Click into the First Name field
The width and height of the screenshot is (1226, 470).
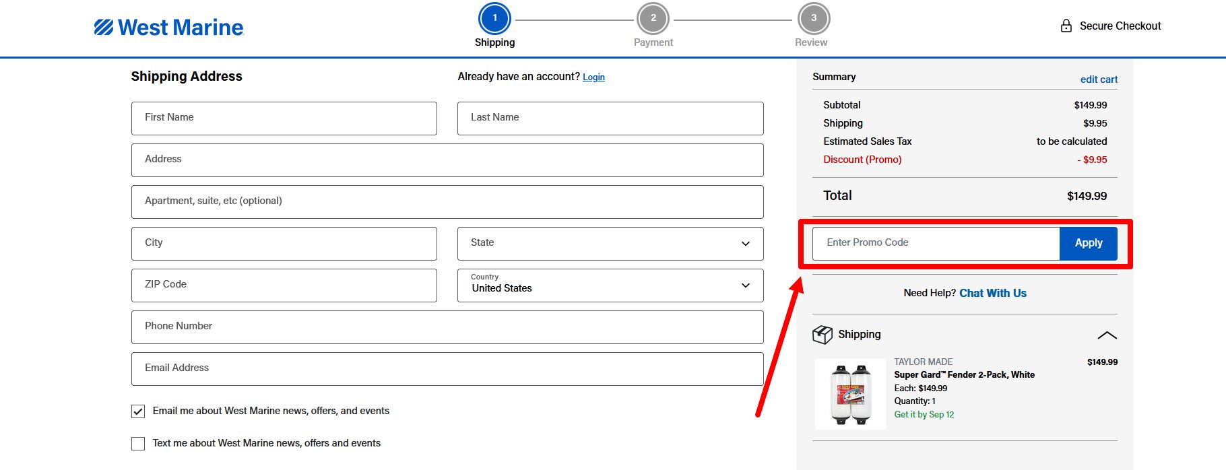pyautogui.click(x=284, y=119)
